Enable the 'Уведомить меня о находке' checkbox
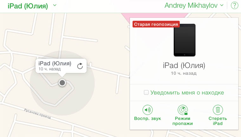 (x=146, y=92)
